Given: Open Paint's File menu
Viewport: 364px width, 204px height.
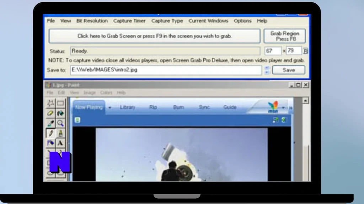Looking at the screenshot, I should 50,92.
